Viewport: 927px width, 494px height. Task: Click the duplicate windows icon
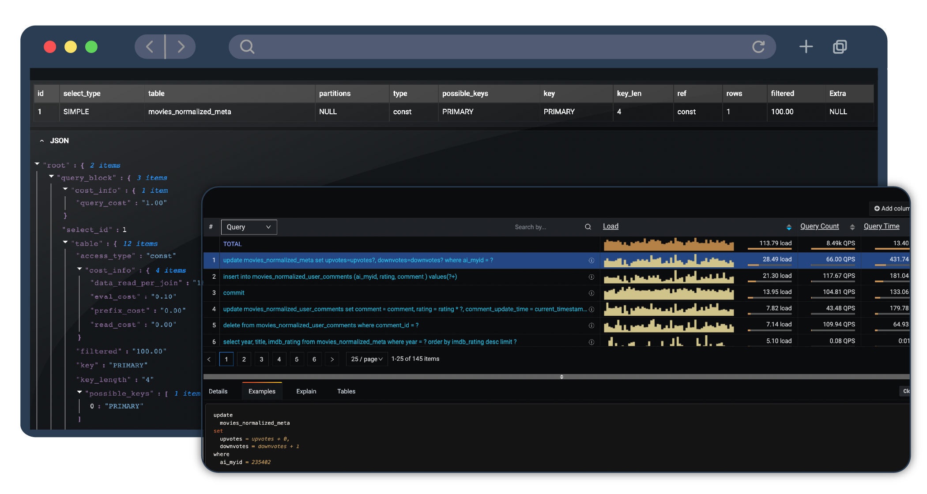[840, 47]
